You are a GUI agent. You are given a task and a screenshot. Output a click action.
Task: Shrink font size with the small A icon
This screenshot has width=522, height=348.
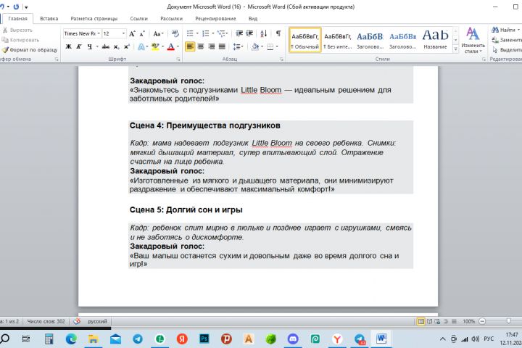coord(142,33)
